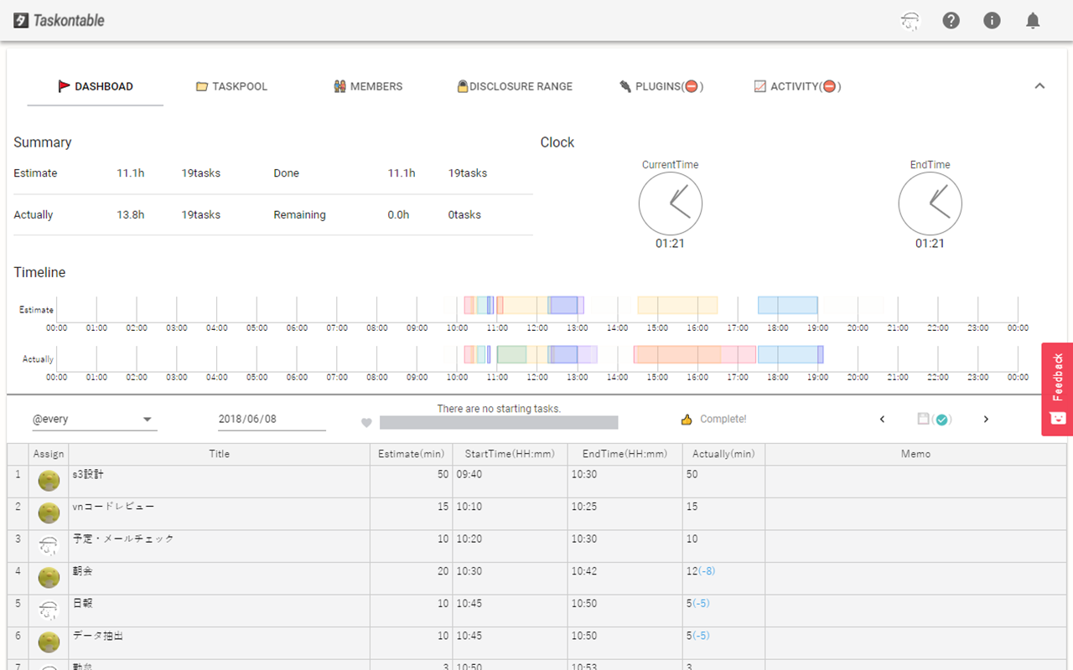Open the ACTIVITY section
This screenshot has width=1073, height=670.
pyautogui.click(x=796, y=86)
